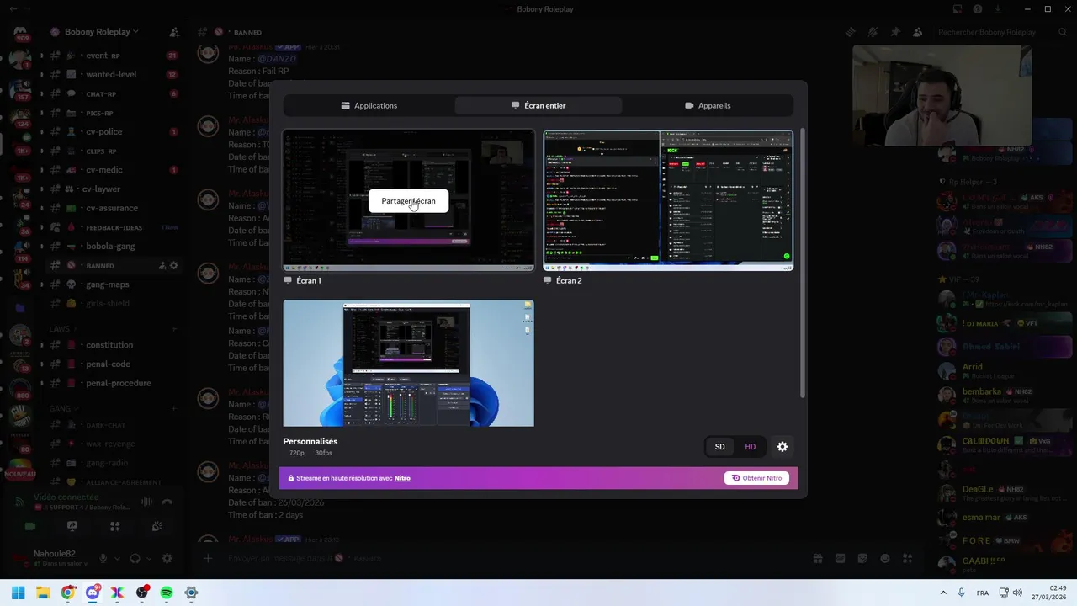Viewport: 1077px width, 606px height.
Task: Open the emoji picker
Action: tap(885, 558)
